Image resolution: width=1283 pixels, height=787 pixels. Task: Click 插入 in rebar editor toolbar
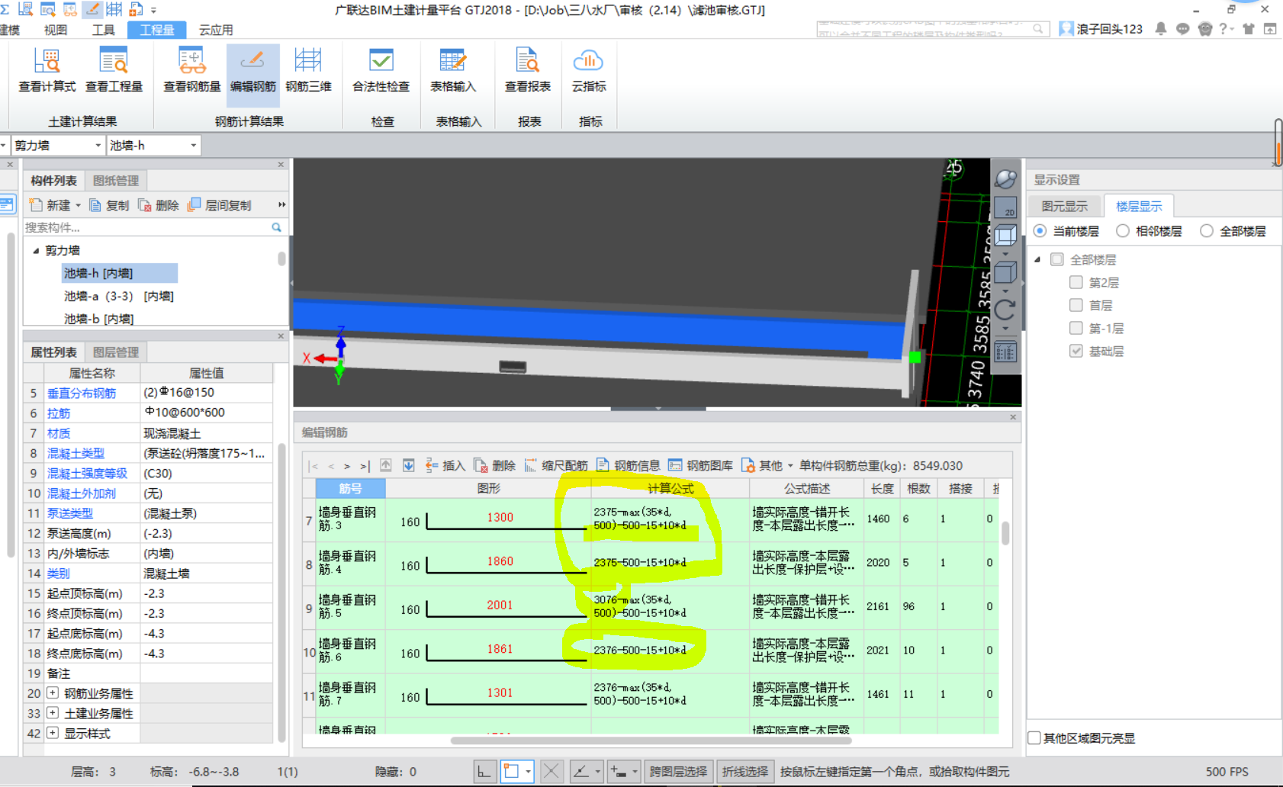click(445, 465)
